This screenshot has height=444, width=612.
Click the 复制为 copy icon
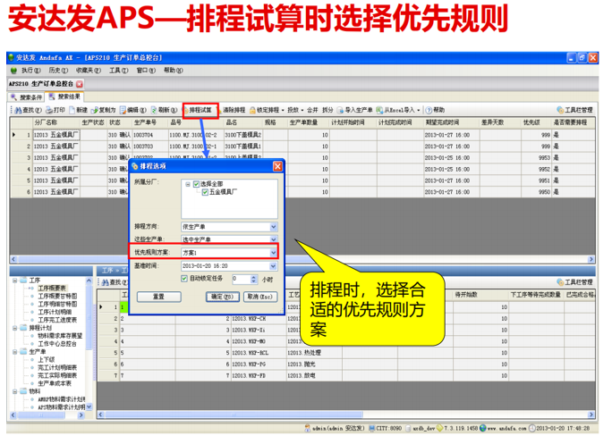[x=95, y=110]
